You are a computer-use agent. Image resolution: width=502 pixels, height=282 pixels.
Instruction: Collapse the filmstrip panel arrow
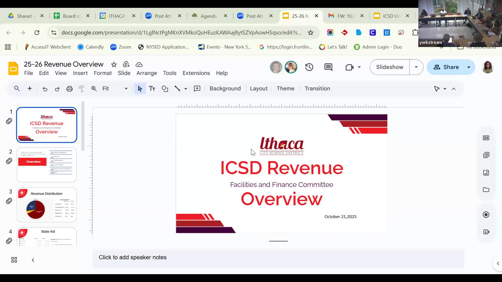pos(33,260)
